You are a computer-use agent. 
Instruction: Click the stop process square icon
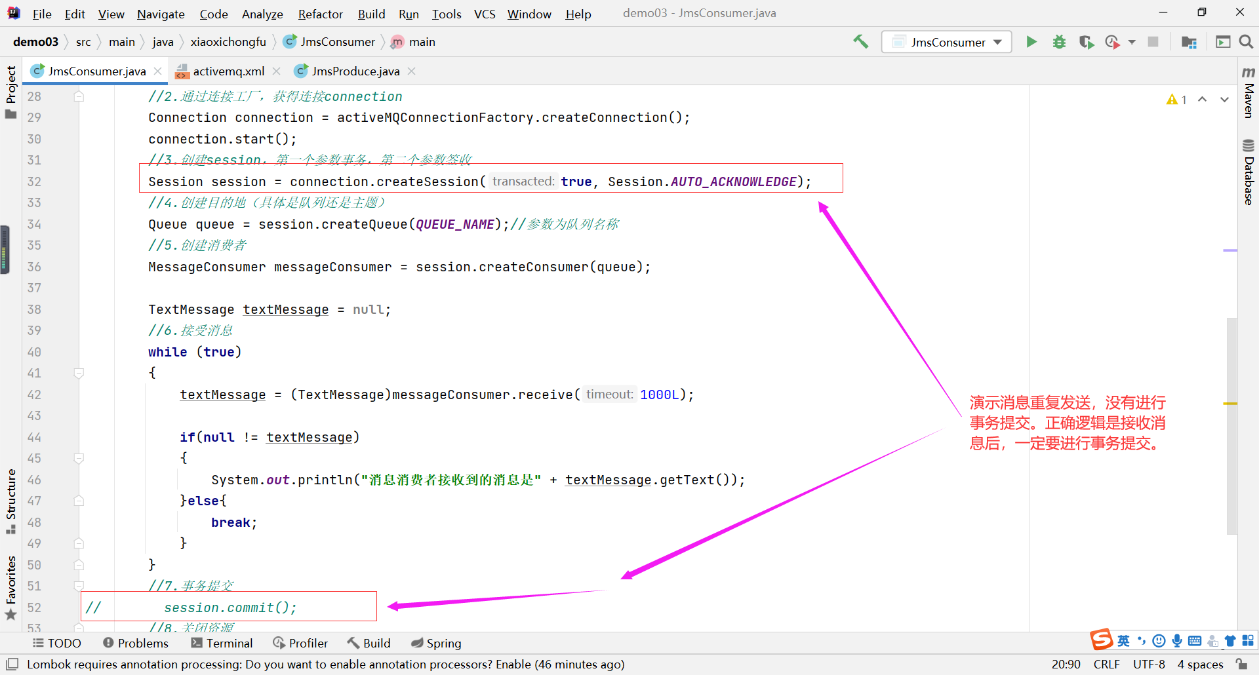click(1153, 42)
